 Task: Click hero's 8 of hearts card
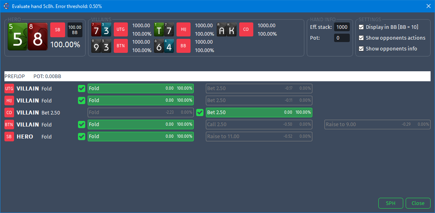click(x=38, y=36)
